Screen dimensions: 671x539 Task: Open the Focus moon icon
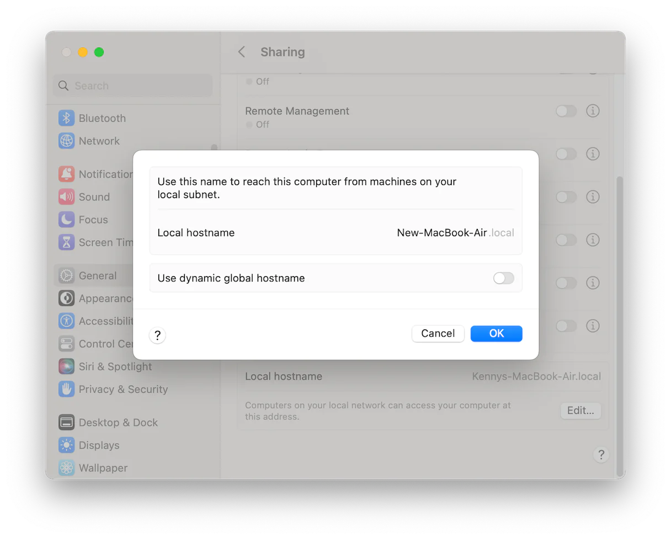pyautogui.click(x=66, y=220)
